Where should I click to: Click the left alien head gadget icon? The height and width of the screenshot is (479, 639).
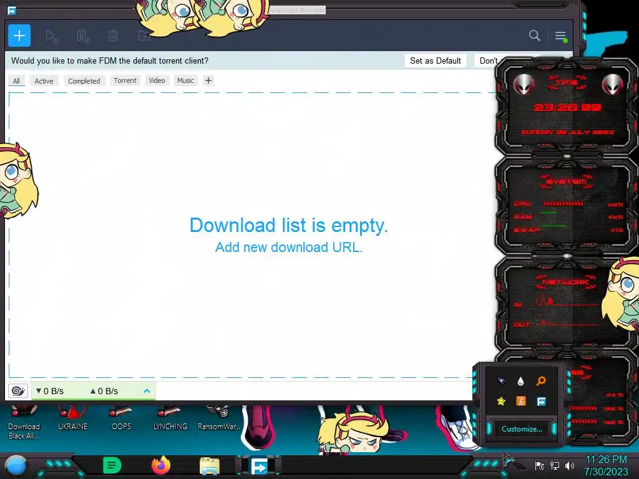(x=524, y=84)
